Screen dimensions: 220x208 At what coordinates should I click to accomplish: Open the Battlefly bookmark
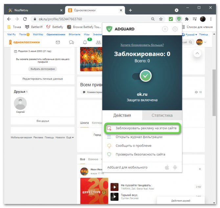pyautogui.click(x=55, y=27)
